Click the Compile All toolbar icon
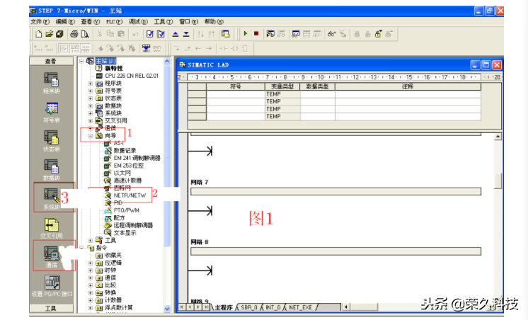 161,34
